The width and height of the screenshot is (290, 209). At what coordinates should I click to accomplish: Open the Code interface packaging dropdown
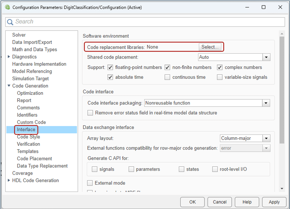(266, 103)
